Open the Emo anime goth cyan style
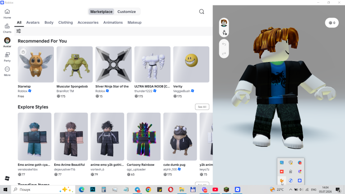Screen dimensions: 345x194 tap(35, 137)
